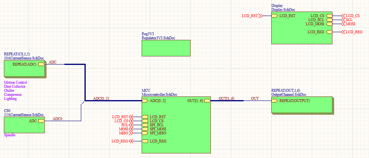Viewport: 369px width, 158px height.
Task: Select the REPEAT(ADC) sheet entry
Action: point(28,64)
